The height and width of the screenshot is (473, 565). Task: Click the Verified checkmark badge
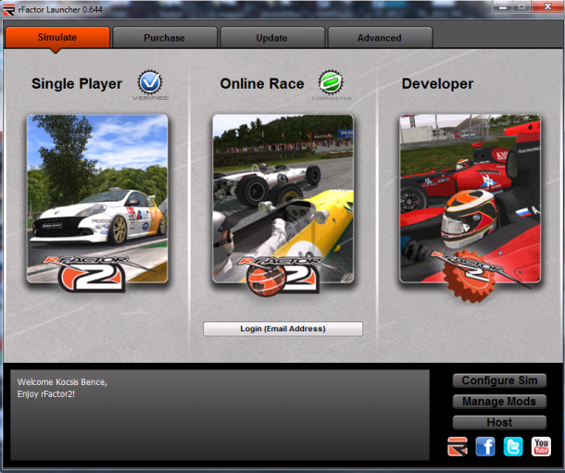coord(150,82)
